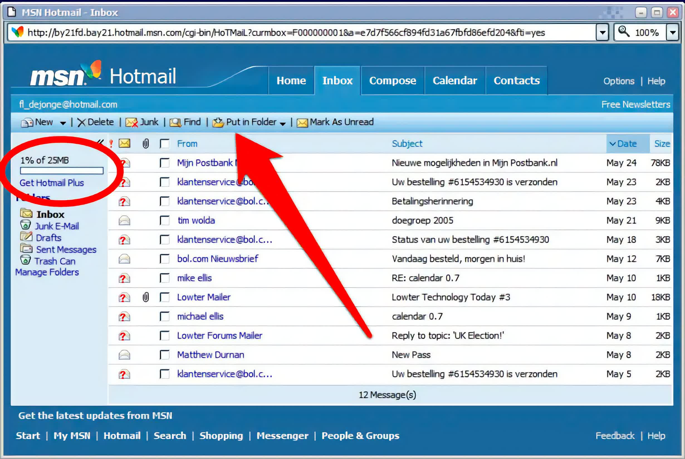Click the Get Hotmail Plus link
The image size is (685, 459).
52,183
